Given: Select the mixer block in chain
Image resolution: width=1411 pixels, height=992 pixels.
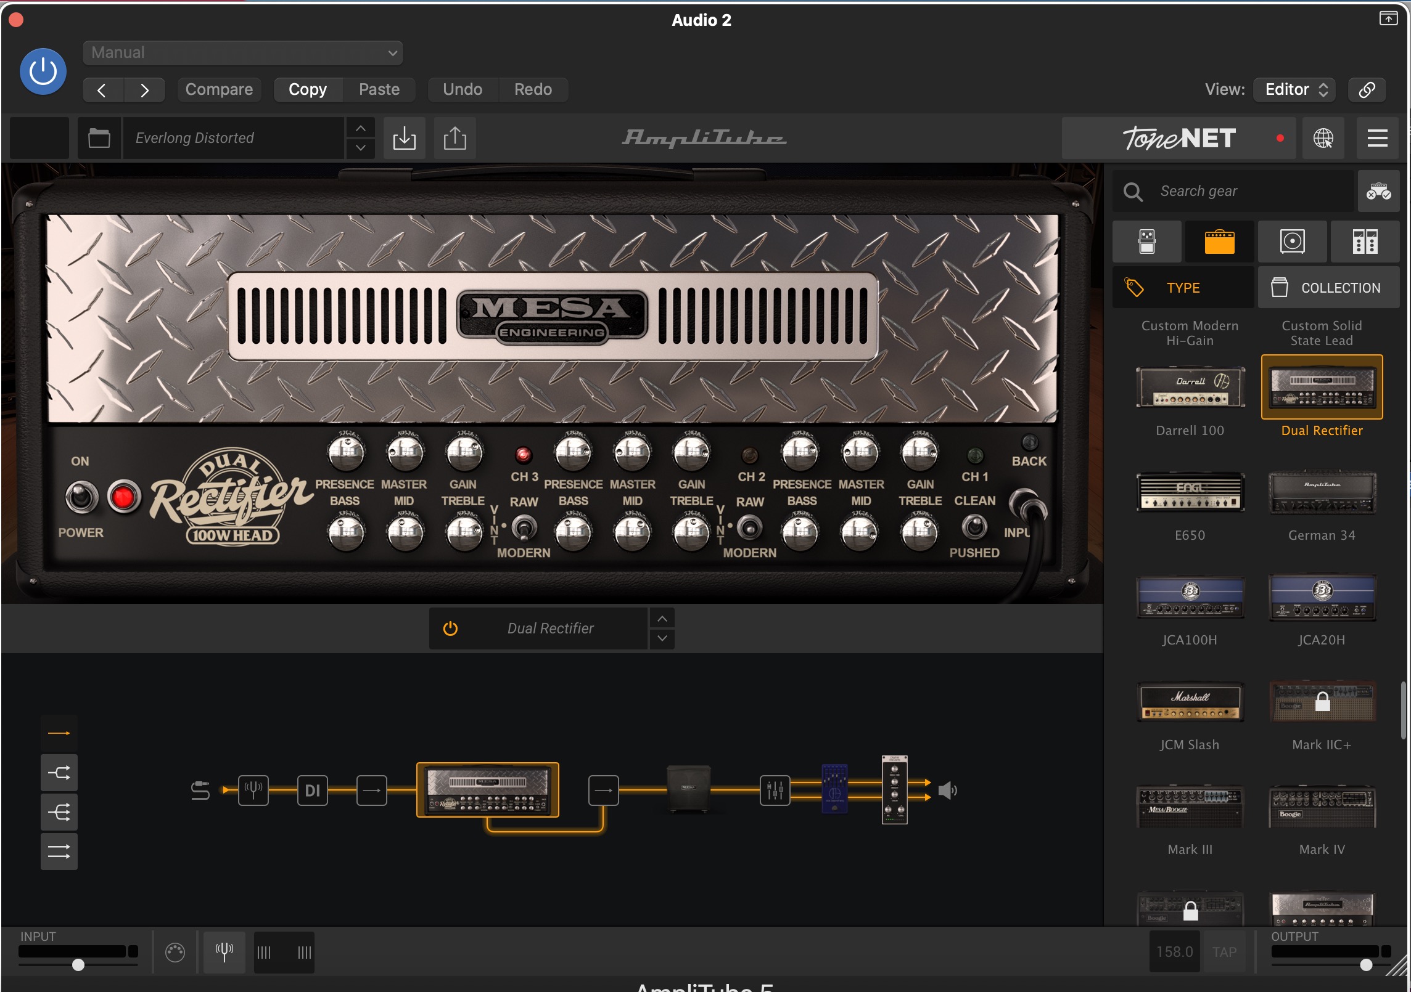Looking at the screenshot, I should point(775,790).
